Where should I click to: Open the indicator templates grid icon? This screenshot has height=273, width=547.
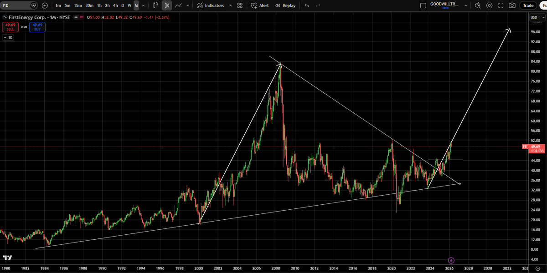[239, 5]
